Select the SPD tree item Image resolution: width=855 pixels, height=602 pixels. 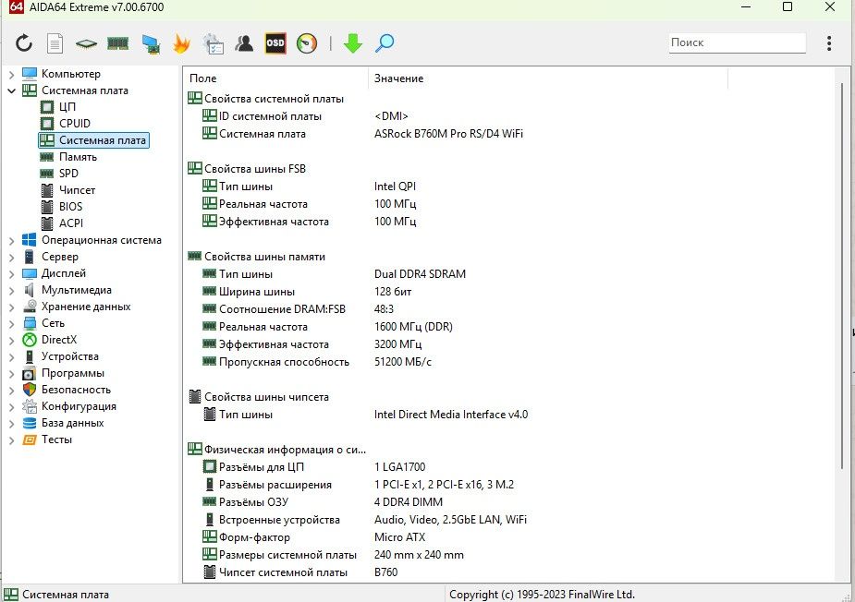pos(68,174)
